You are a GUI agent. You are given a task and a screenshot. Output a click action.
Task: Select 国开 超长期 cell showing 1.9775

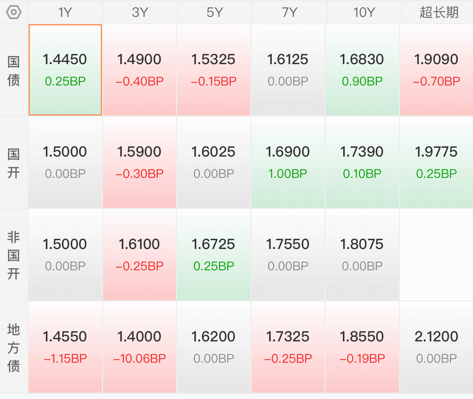pyautogui.click(x=436, y=162)
